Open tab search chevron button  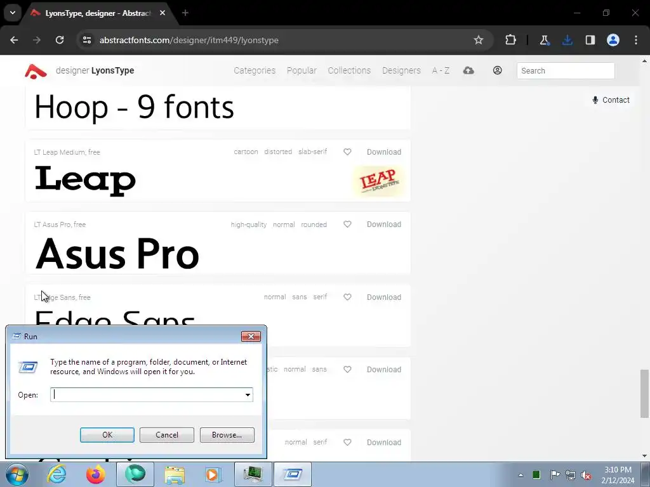point(13,13)
